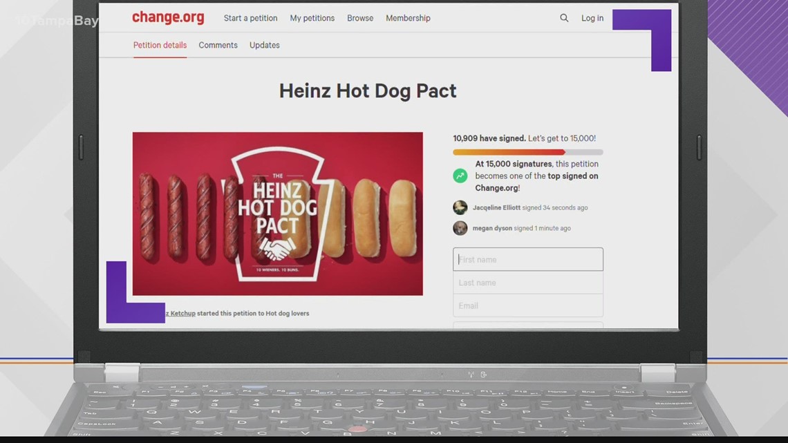
Task: Focus the Email field
Action: pyautogui.click(x=527, y=305)
